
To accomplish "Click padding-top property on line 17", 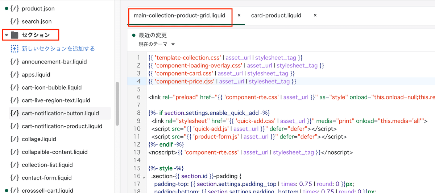I will (171, 185).
